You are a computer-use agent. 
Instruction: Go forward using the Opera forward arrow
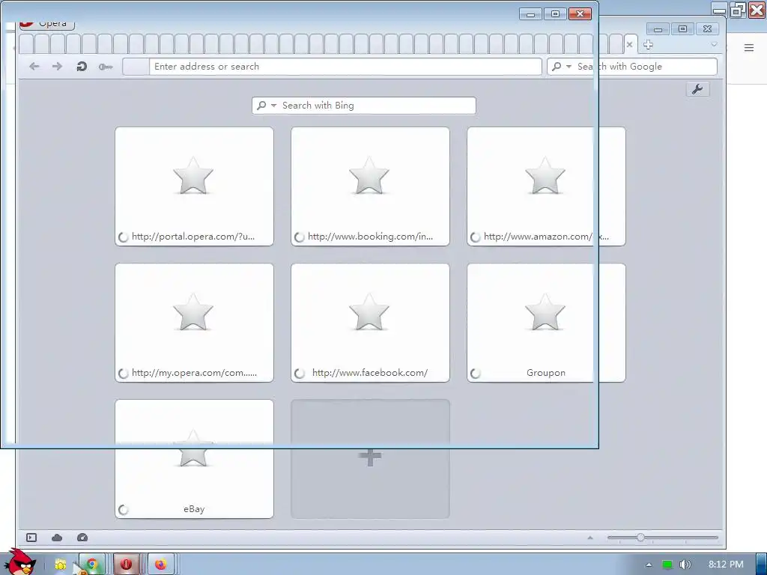(x=57, y=67)
